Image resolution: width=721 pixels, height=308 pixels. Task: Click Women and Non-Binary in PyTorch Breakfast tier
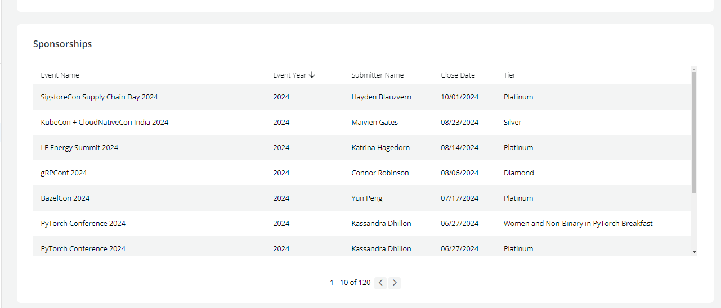tap(577, 223)
